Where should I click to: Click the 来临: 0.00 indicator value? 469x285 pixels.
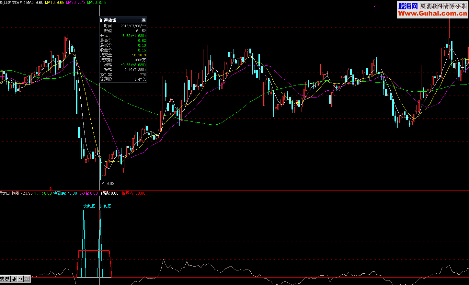coord(89,193)
